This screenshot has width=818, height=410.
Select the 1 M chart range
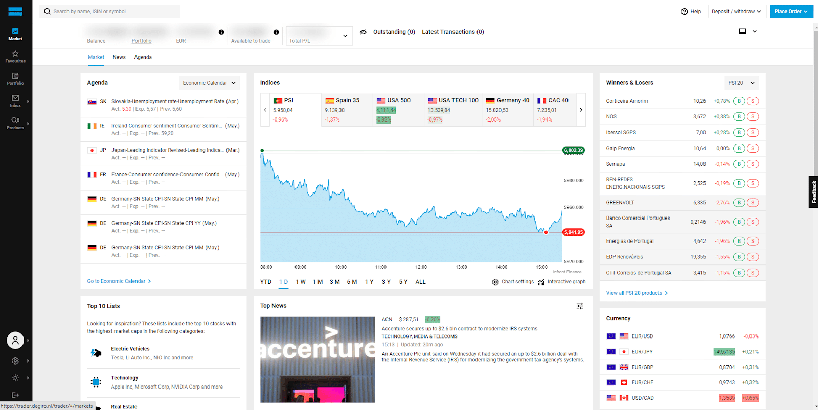point(318,282)
